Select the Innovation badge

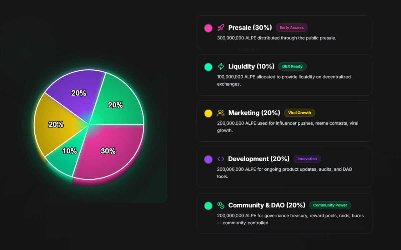coord(307,159)
